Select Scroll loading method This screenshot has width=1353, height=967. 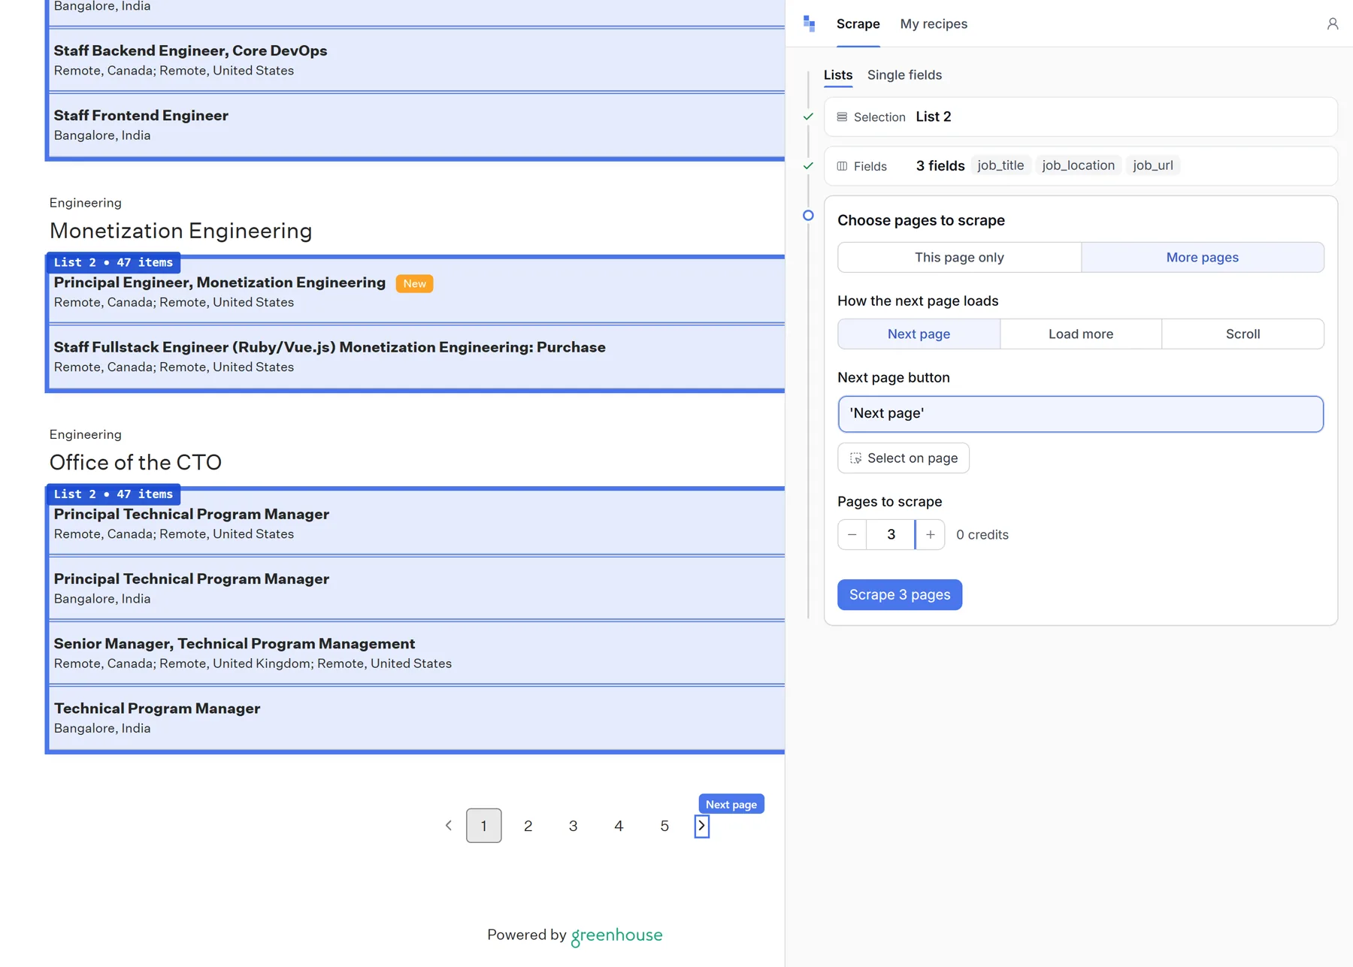coord(1243,334)
